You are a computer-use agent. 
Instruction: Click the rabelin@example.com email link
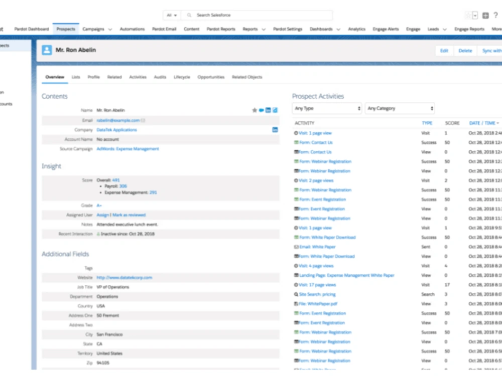pos(118,120)
